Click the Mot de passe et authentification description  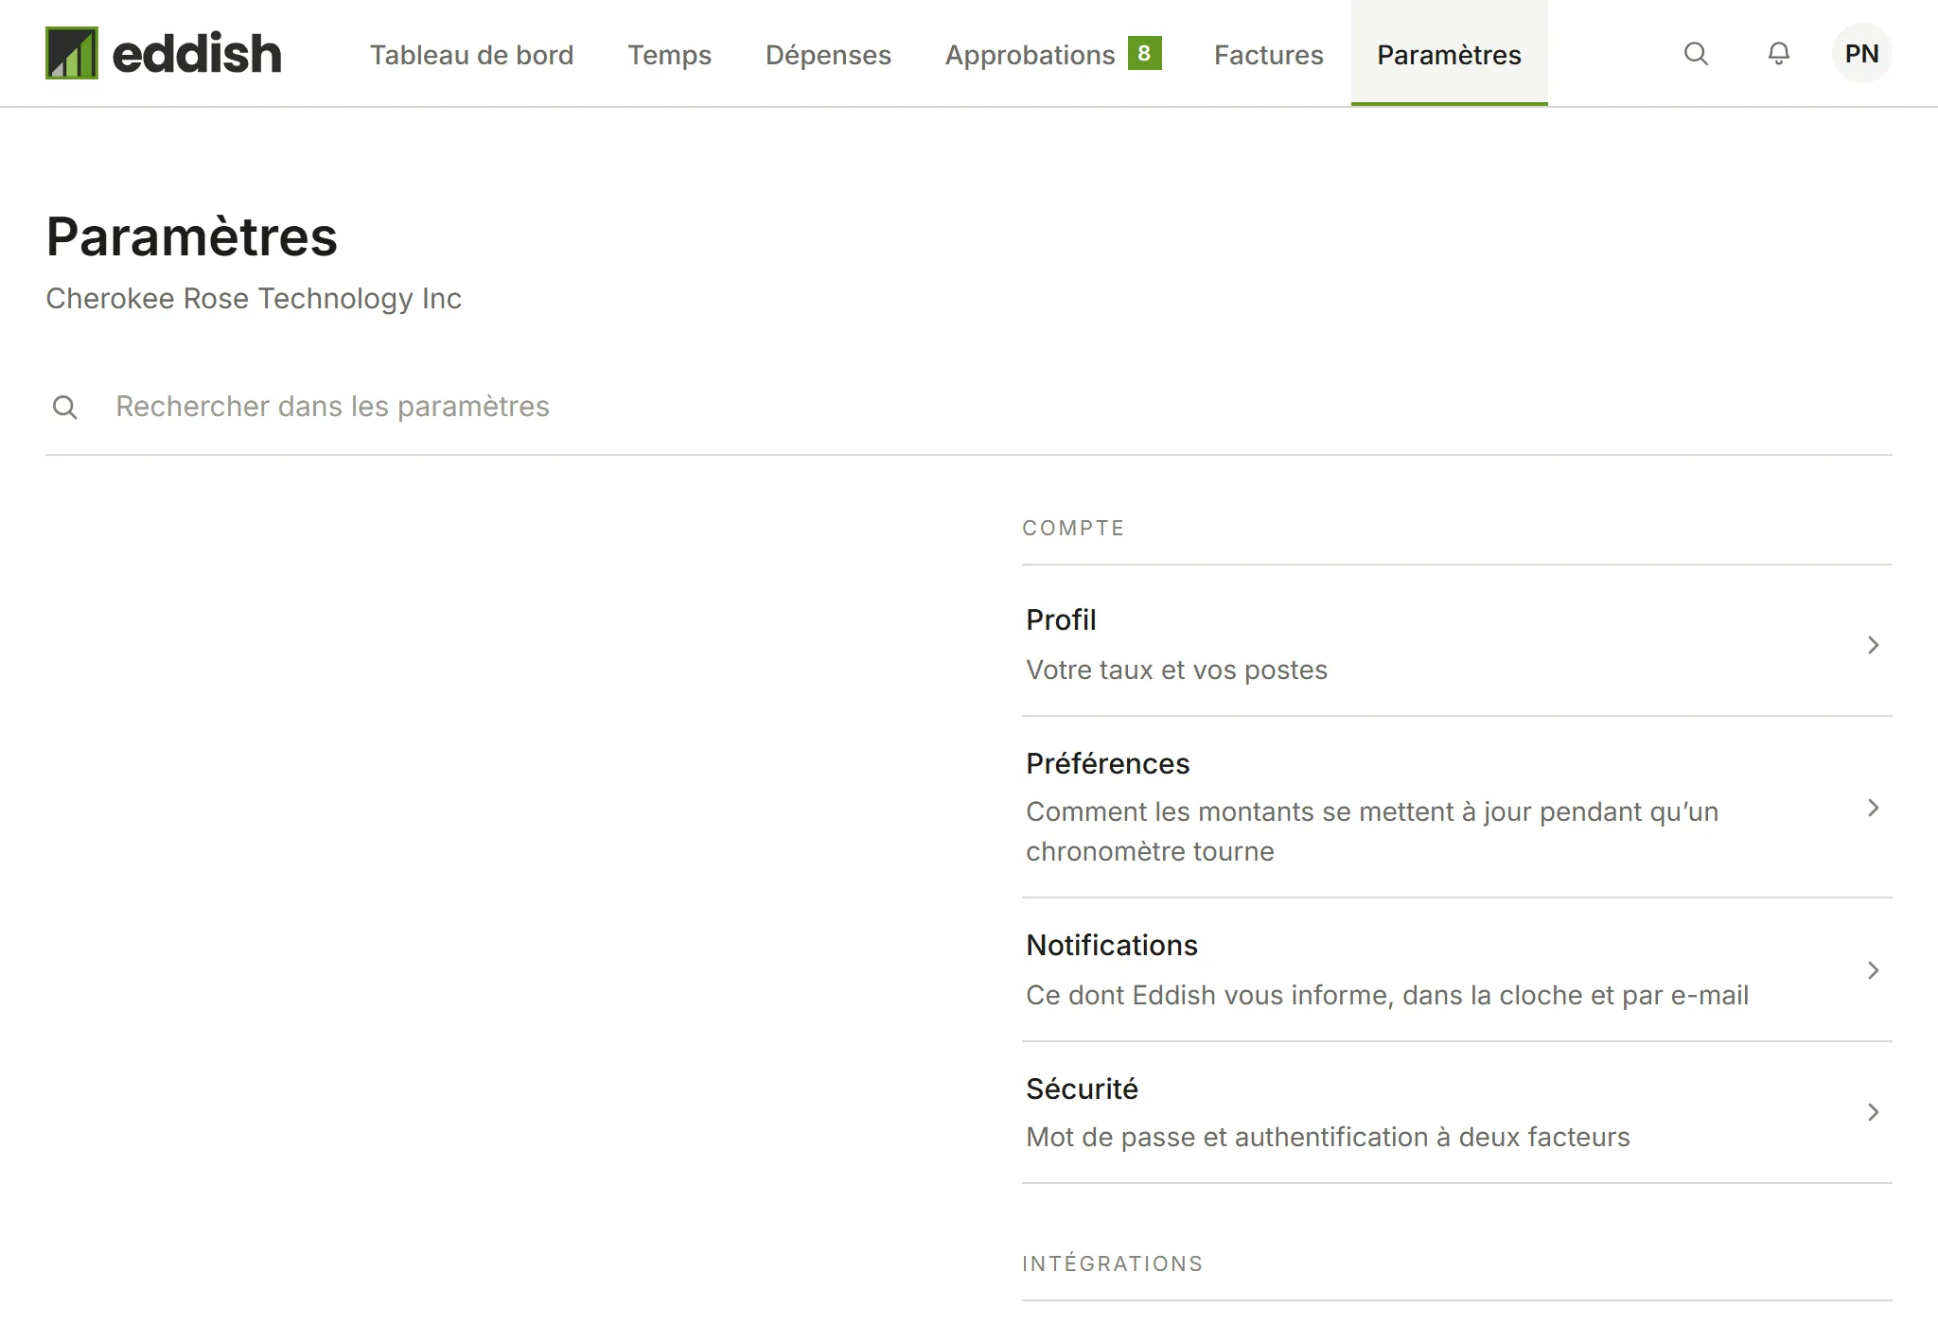pyautogui.click(x=1328, y=1138)
